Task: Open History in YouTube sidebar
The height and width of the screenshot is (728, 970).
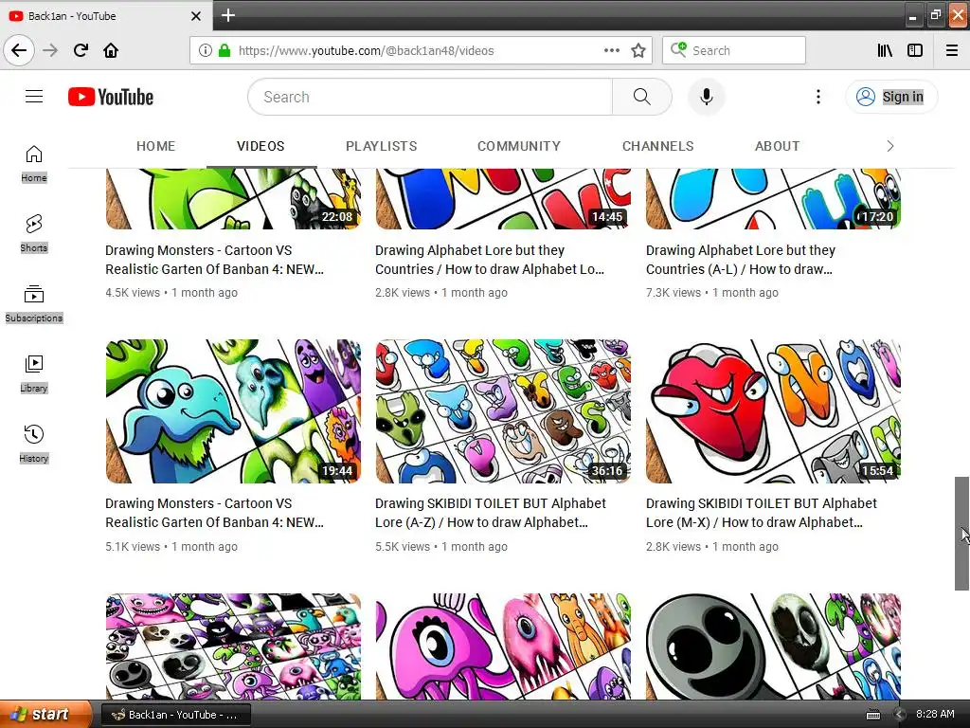Action: click(x=34, y=444)
